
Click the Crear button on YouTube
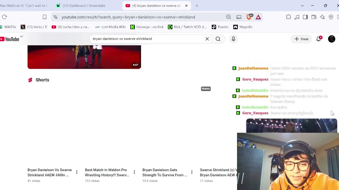301,39
